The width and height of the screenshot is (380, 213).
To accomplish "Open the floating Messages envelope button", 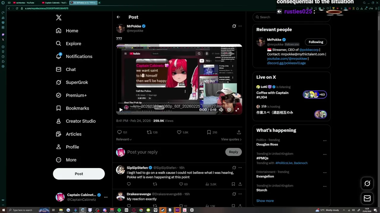I will pyautogui.click(x=367, y=199).
